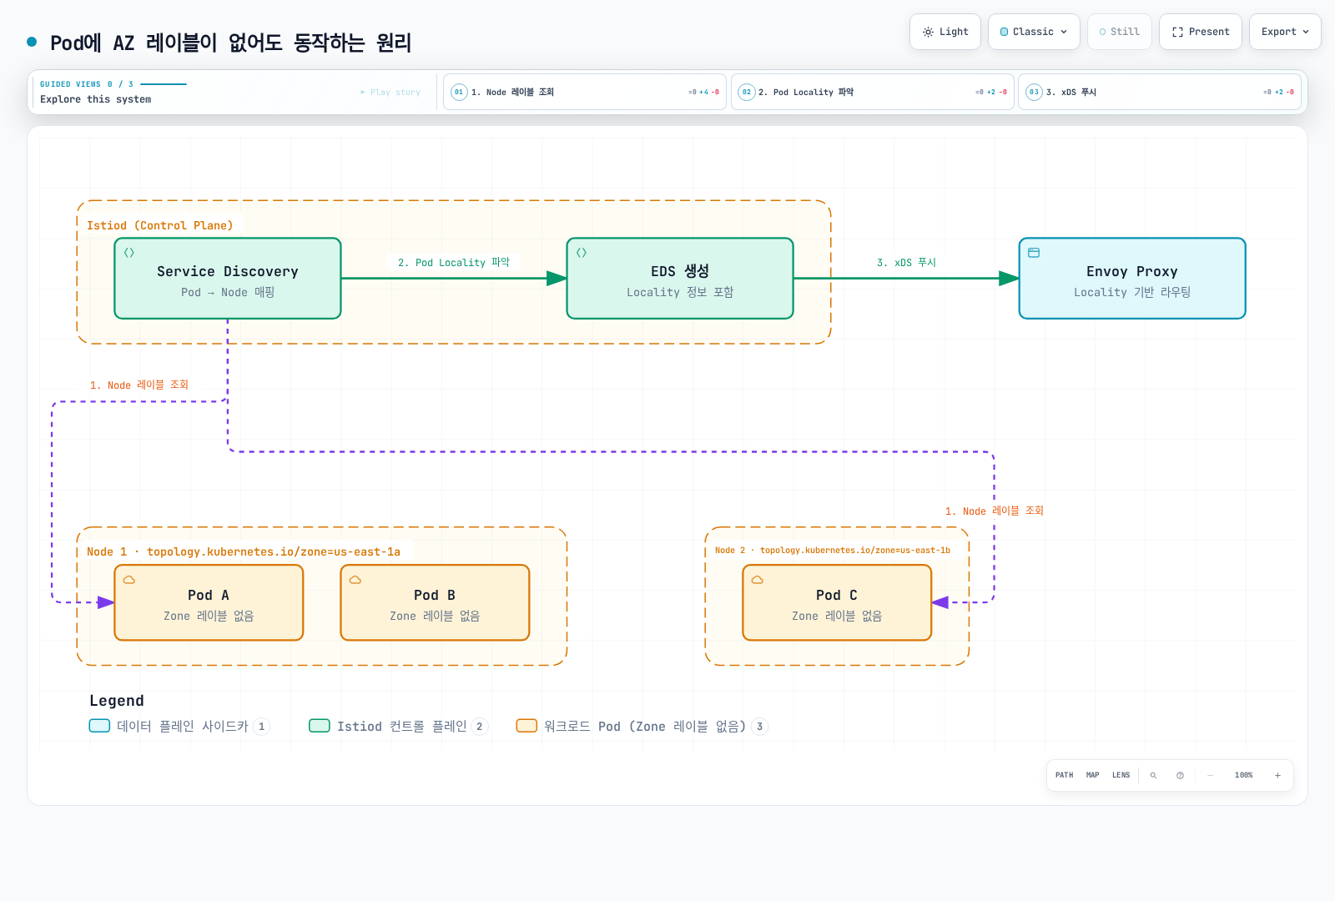
Task: Click legend count badge 2
Action: pyautogui.click(x=479, y=727)
